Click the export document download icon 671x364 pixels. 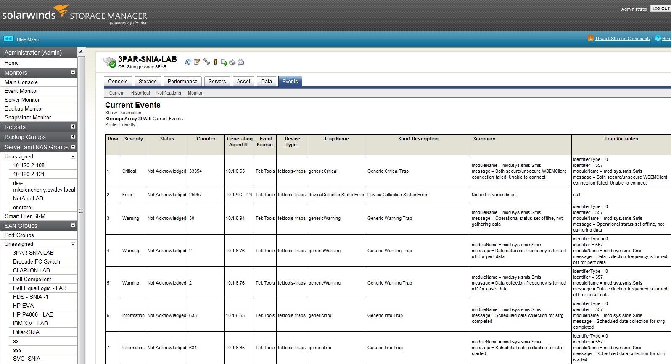click(x=224, y=62)
